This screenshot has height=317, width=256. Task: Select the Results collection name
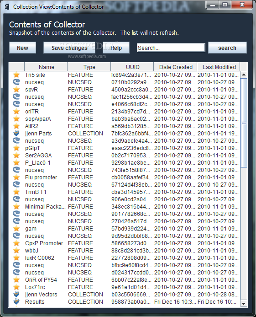click(35, 301)
